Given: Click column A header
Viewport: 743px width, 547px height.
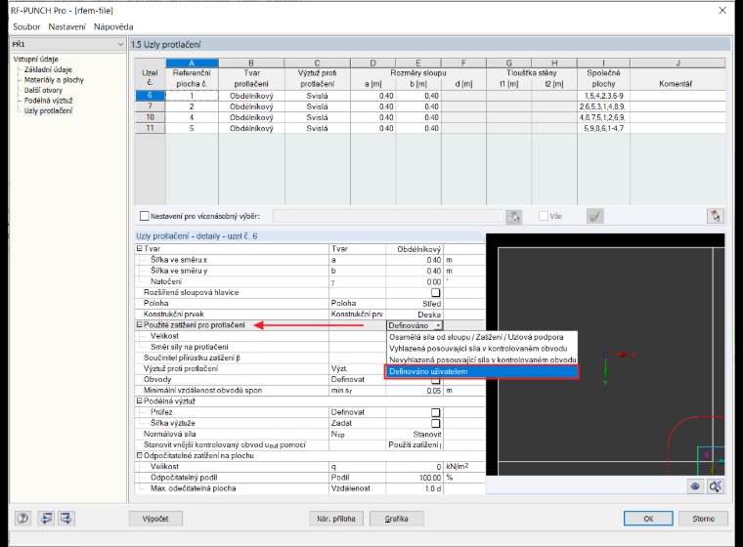Looking at the screenshot, I should click(x=192, y=63).
